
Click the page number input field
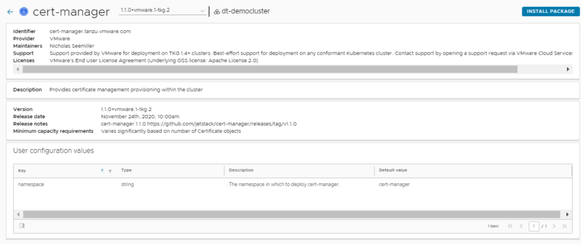coord(534,226)
